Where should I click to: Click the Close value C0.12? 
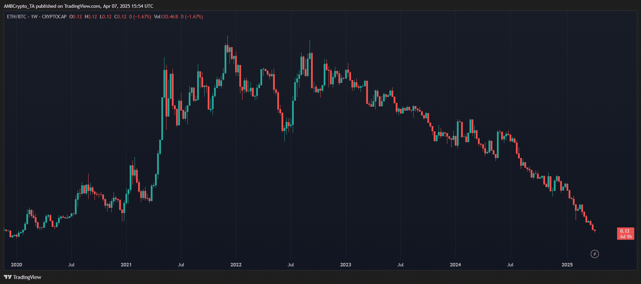tap(120, 17)
